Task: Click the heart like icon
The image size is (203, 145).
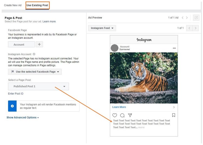Action: click(114, 115)
